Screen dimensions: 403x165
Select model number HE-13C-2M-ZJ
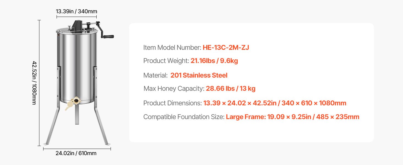pos(226,48)
